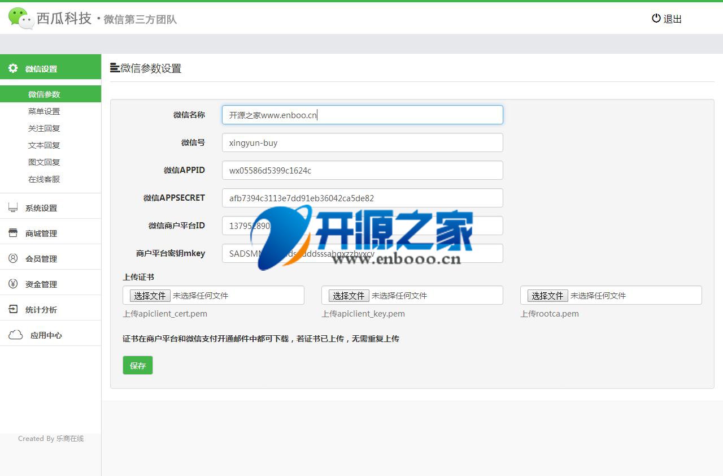The height and width of the screenshot is (476, 723).
Task: Click the 微信号 field label
Action: click(193, 142)
